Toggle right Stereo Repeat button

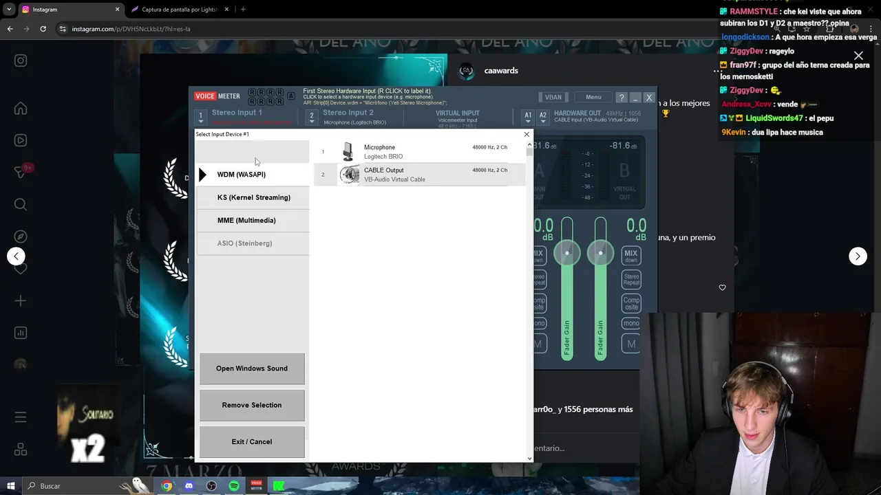[631, 279]
